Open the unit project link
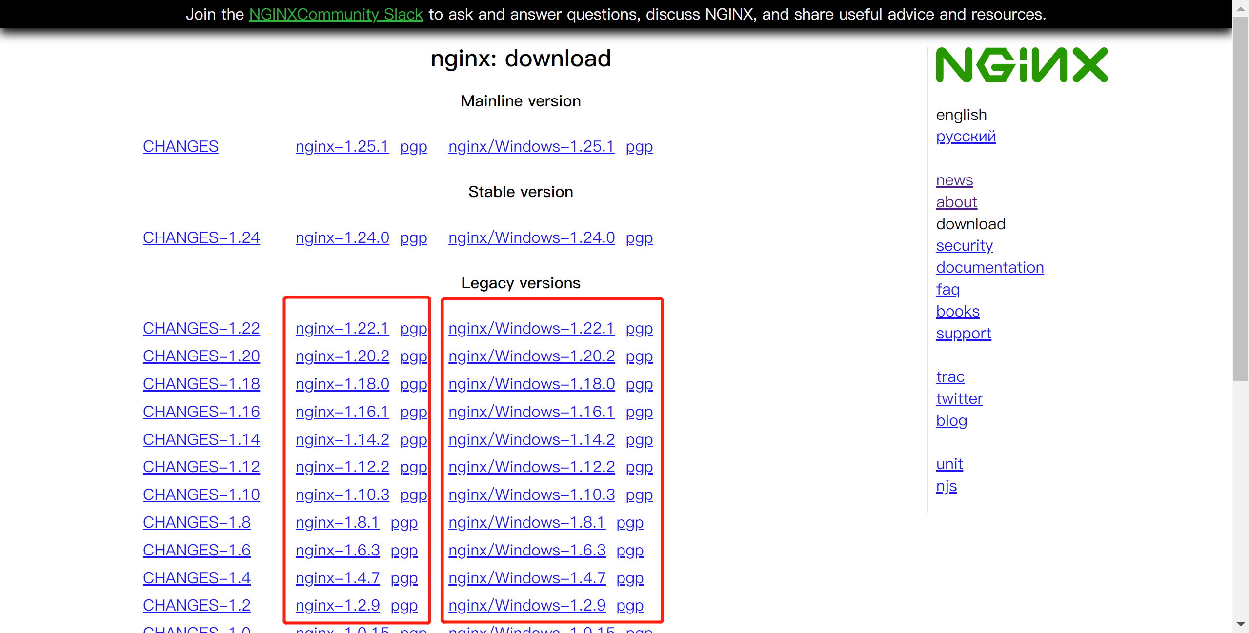This screenshot has height=633, width=1249. [x=949, y=464]
